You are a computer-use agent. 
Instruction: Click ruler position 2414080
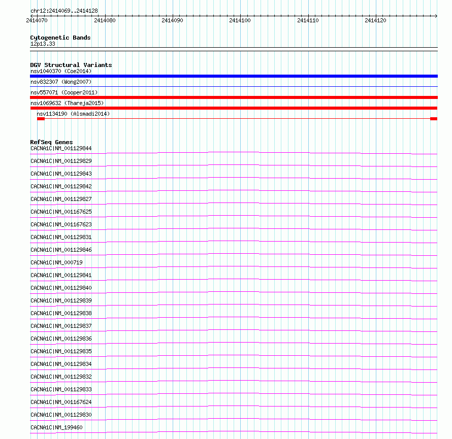click(x=105, y=20)
